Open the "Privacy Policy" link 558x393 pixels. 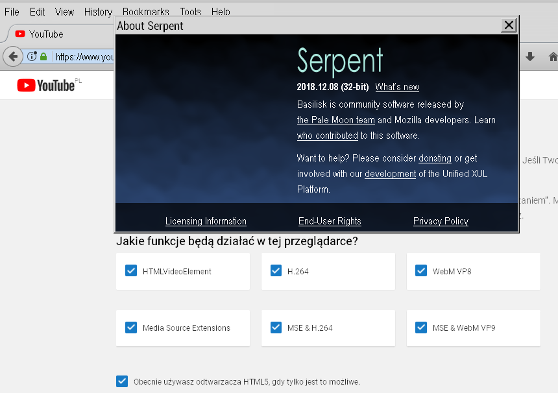pos(441,221)
